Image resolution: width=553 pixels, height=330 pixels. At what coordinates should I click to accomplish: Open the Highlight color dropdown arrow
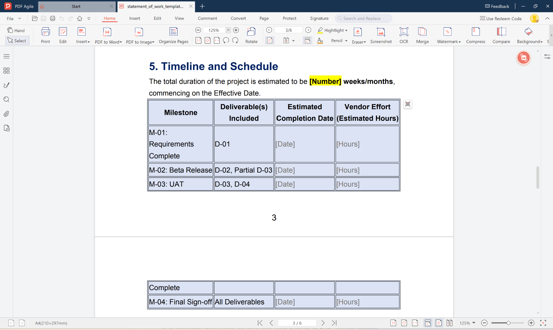click(x=346, y=30)
